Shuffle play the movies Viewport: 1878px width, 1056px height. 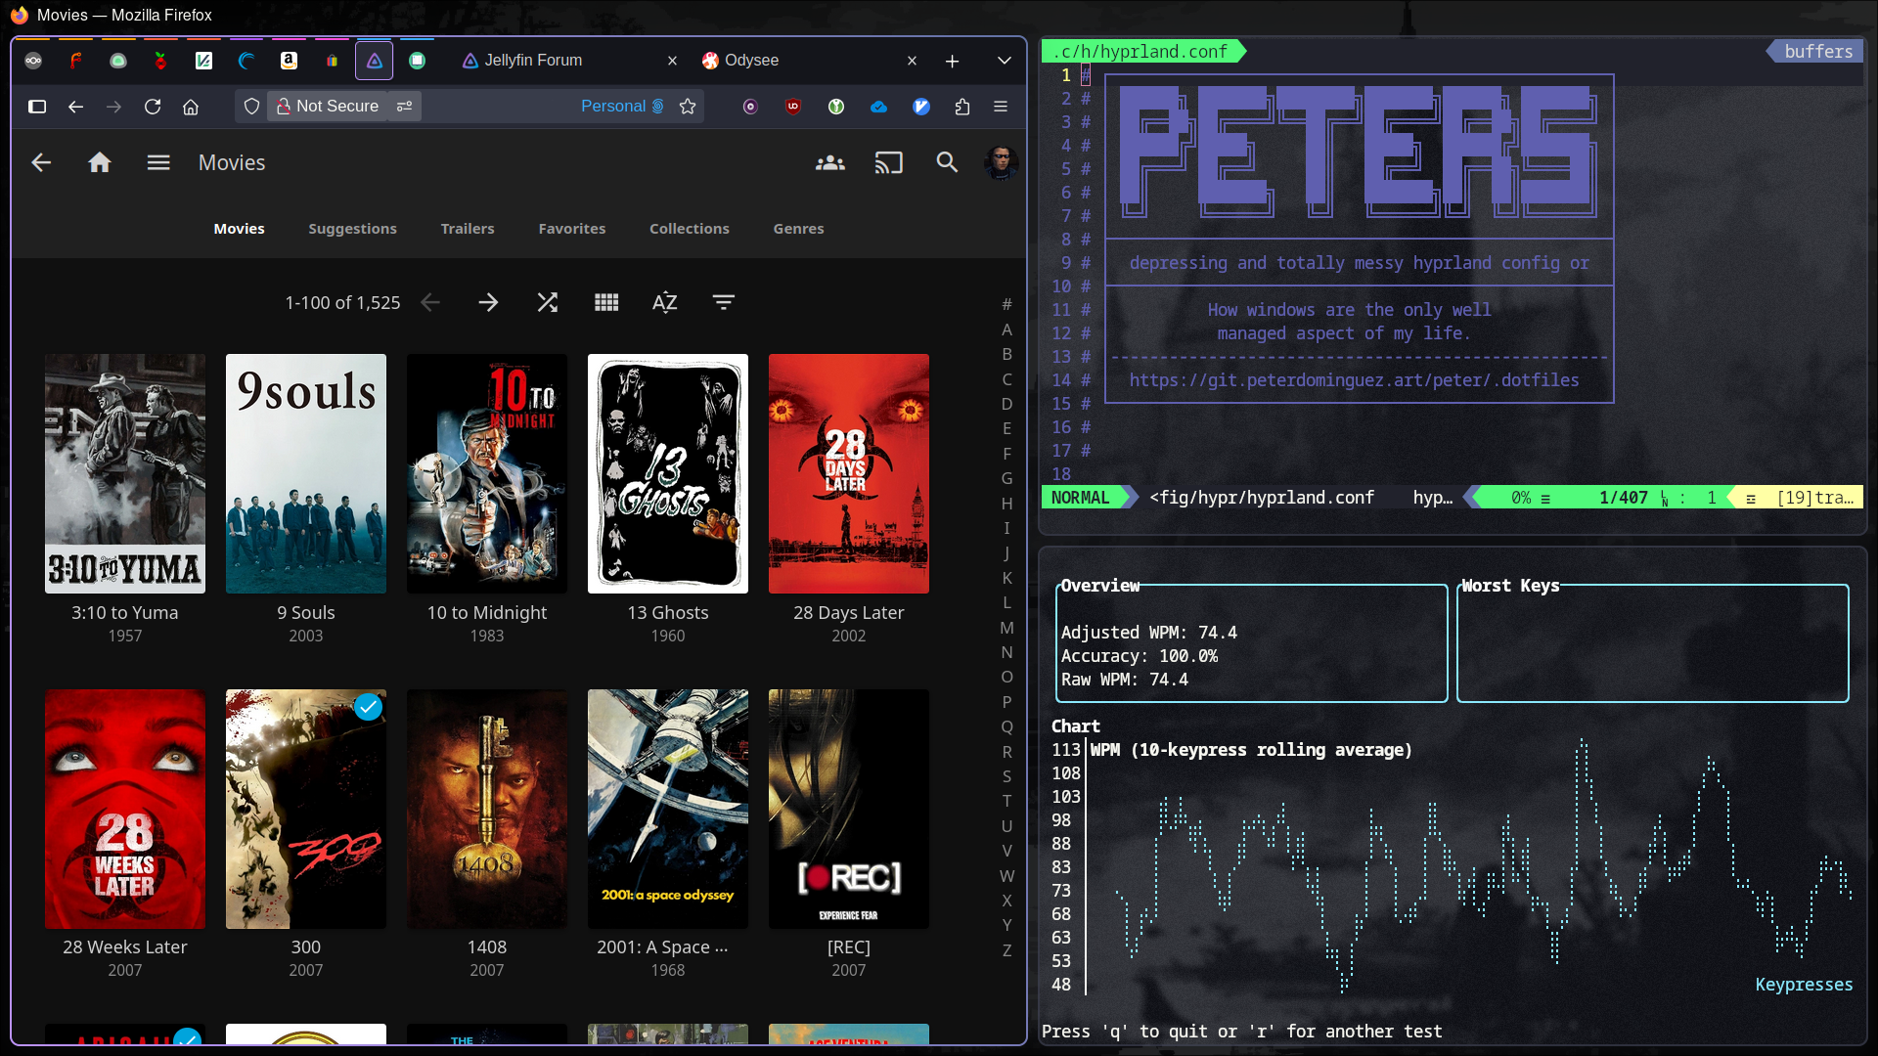[548, 303]
